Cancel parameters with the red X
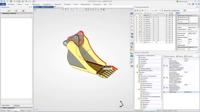Image resolution: width=200 pixels, height=112 pixels. pyautogui.click(x=23, y=11)
